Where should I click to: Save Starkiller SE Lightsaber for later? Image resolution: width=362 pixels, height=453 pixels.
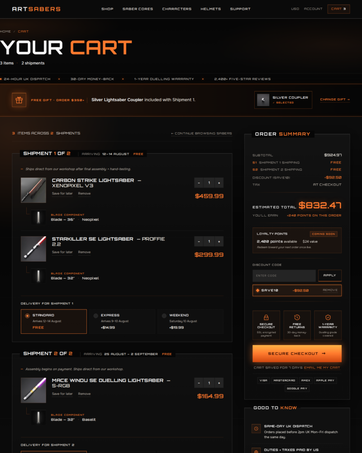coord(62,252)
